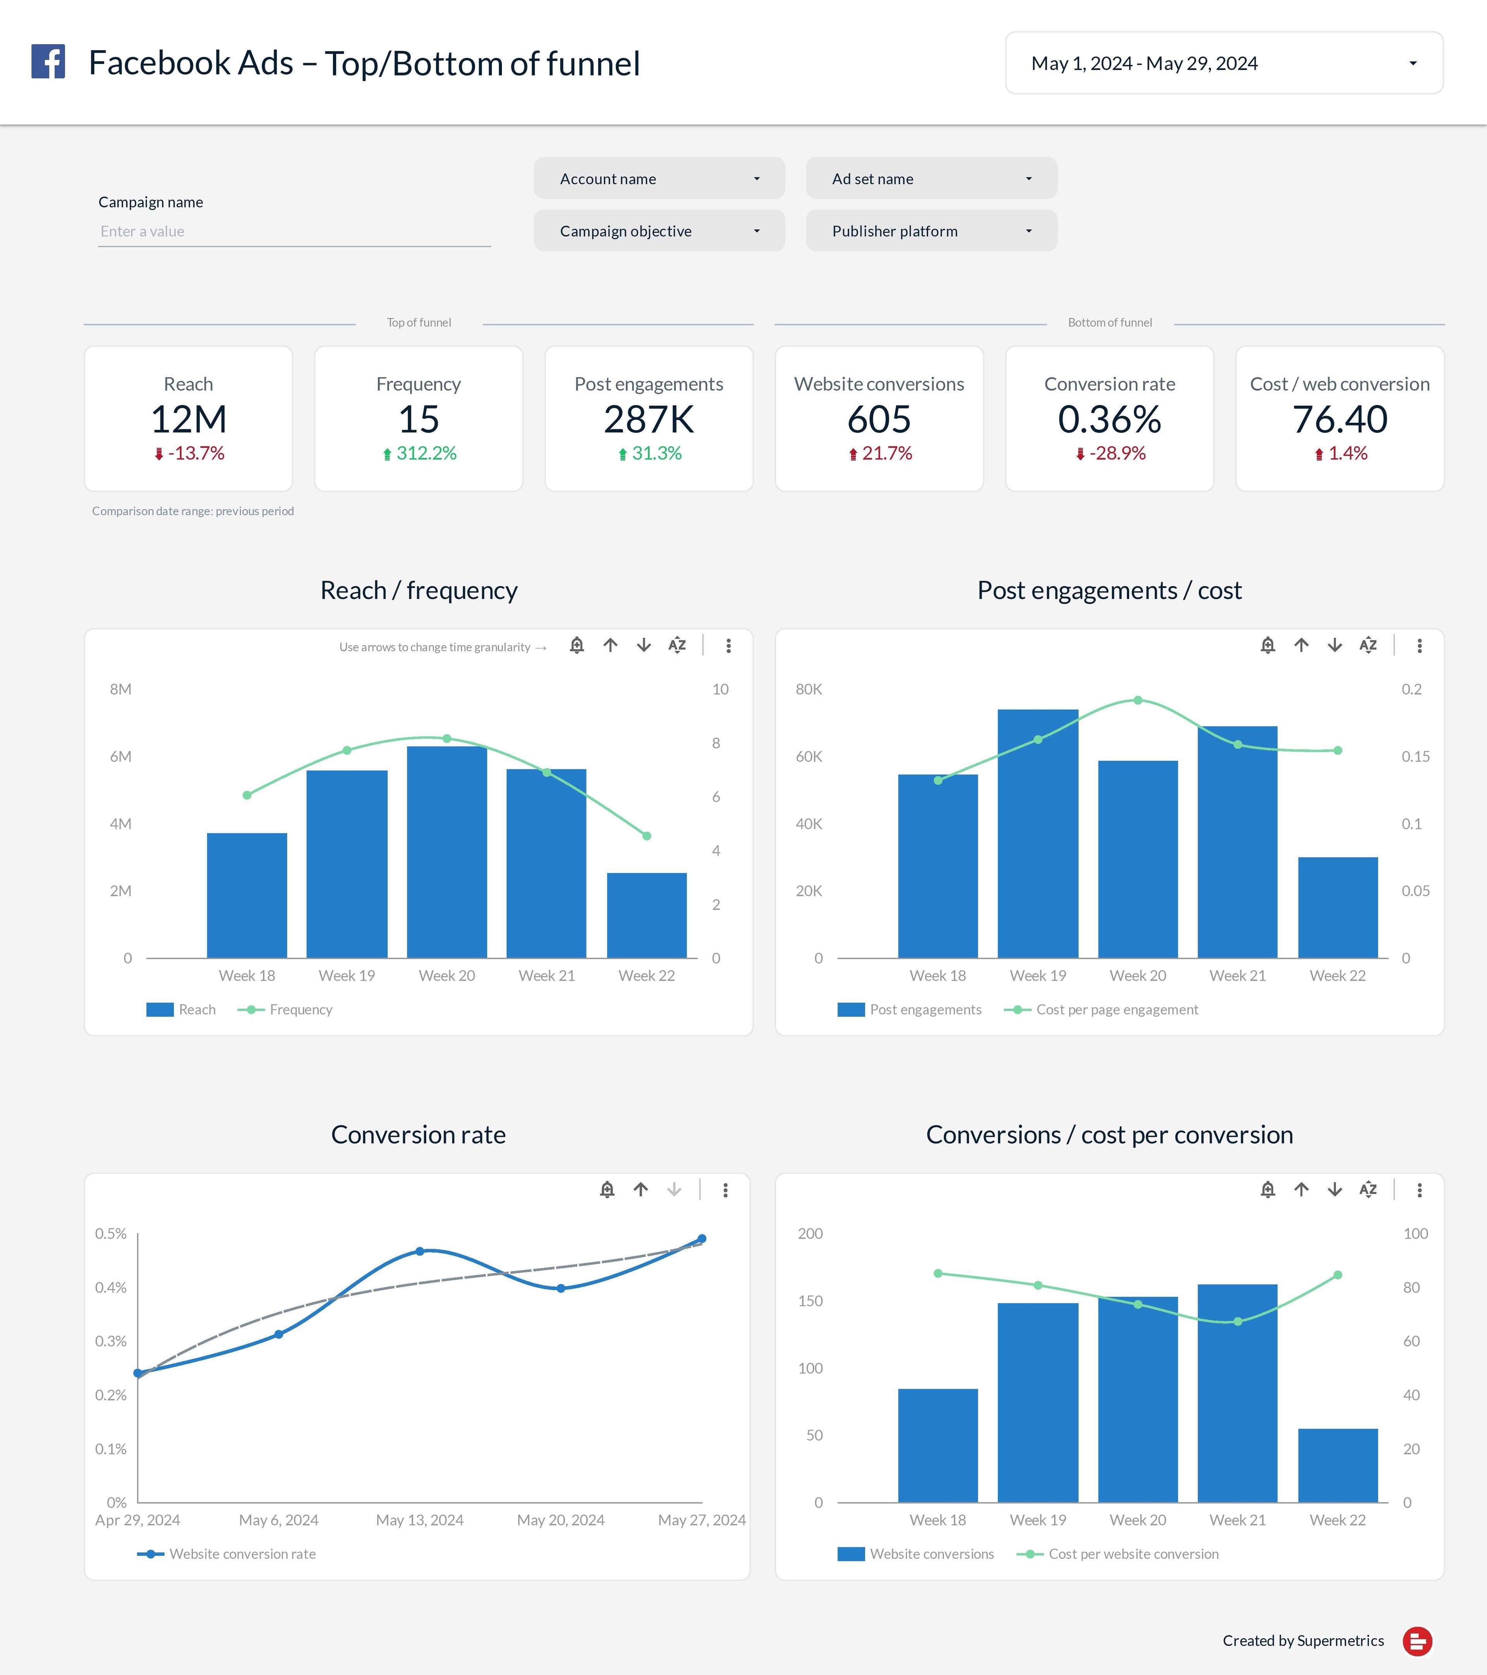Expand the Campaign objective dropdown
The image size is (1487, 1675).
click(x=659, y=231)
